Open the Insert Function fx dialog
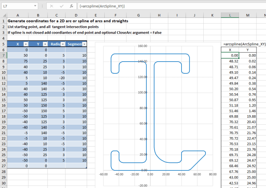Image resolution: width=266 pixels, height=188 pixels. click(71, 7)
